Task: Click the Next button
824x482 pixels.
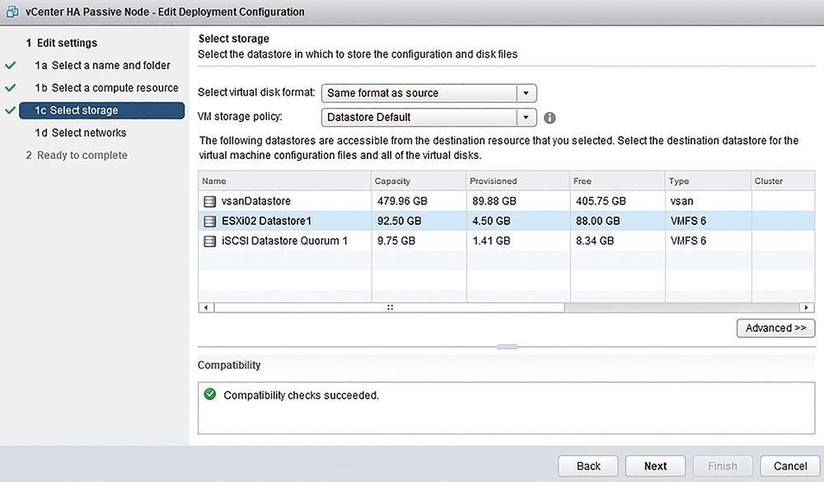Action: (x=655, y=466)
